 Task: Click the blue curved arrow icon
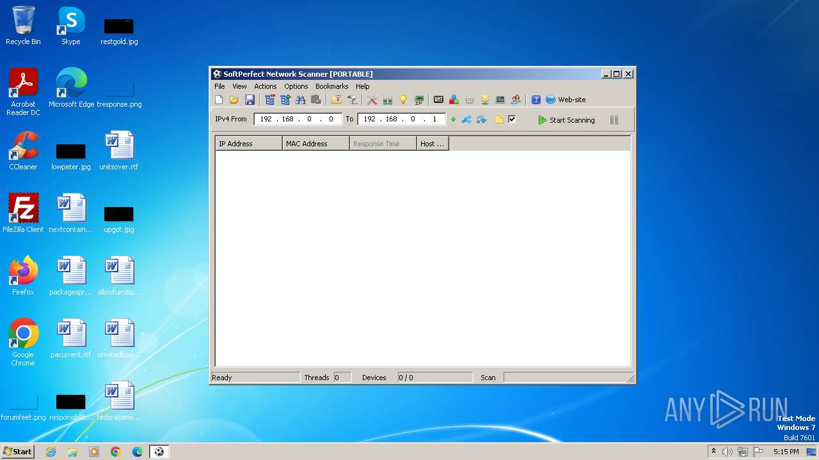point(482,119)
